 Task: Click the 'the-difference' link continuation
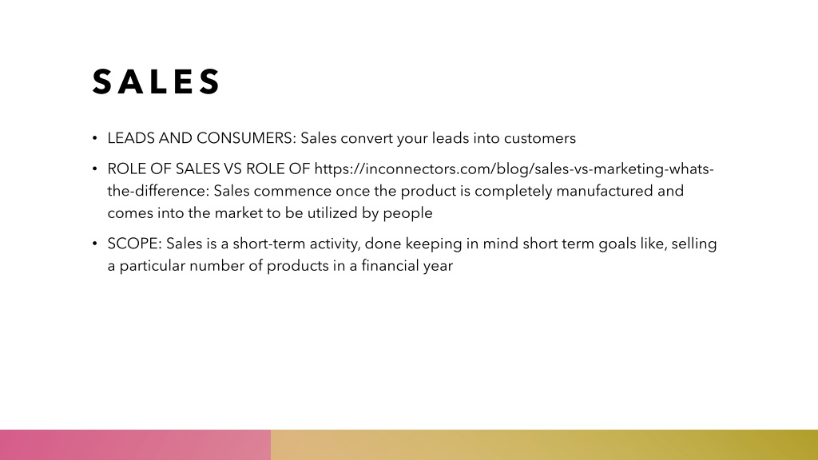(x=158, y=191)
